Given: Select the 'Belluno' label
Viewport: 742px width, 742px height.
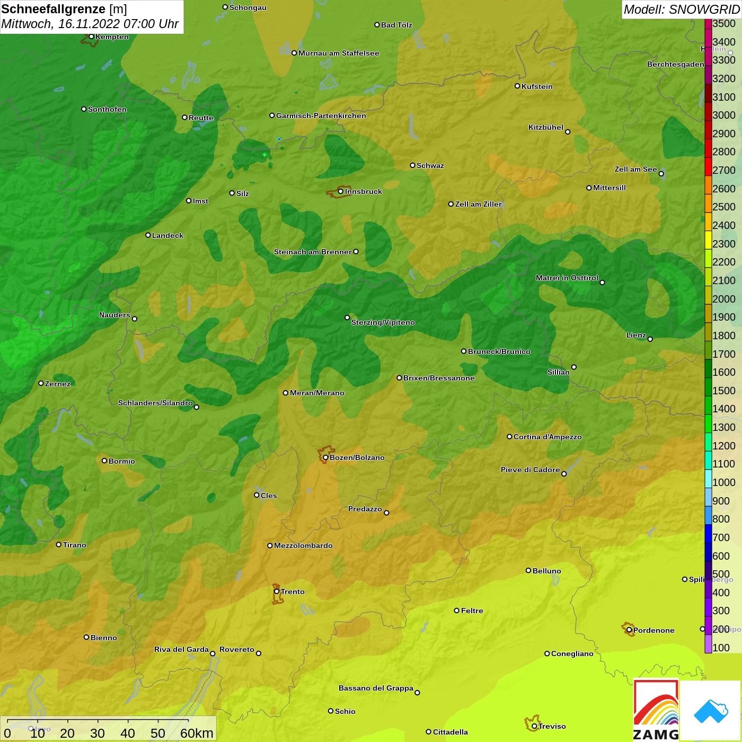Looking at the screenshot, I should coord(546,571).
